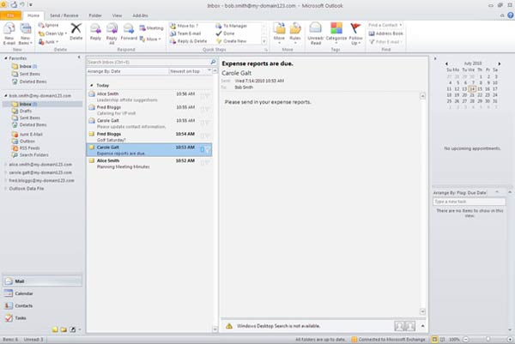Open the Junk dropdown
The image size is (515, 344).
click(x=48, y=42)
